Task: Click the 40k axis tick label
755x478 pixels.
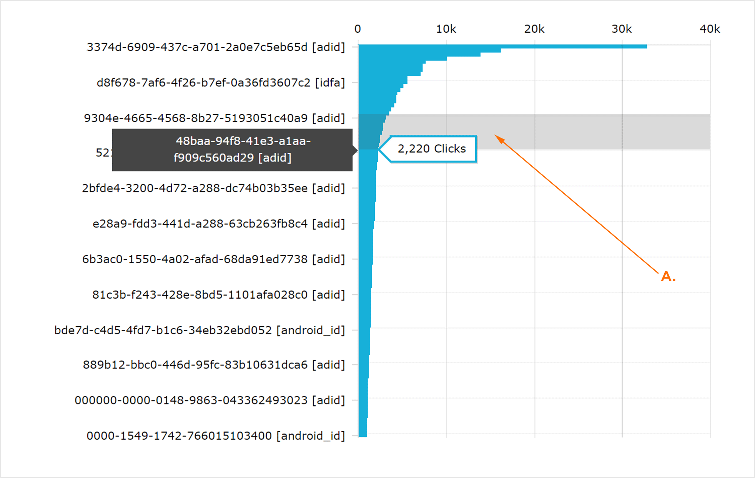Action: [x=710, y=29]
